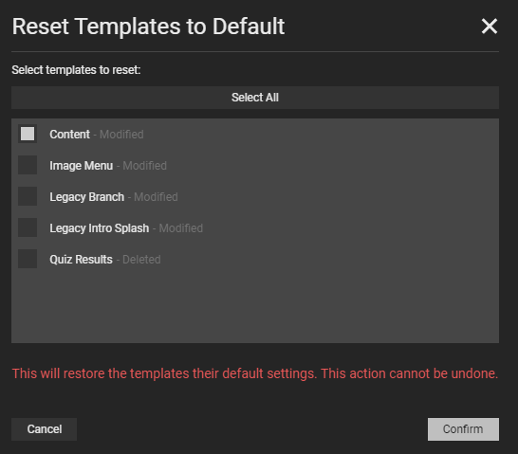This screenshot has height=454, width=518.
Task: Pick the Legacy Intro Splash name
Action: (x=99, y=228)
